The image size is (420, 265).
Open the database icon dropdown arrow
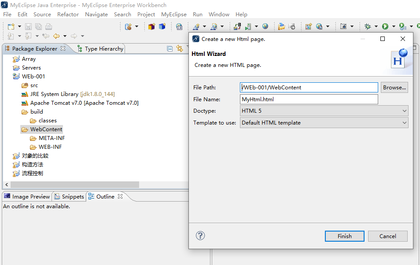coord(136,26)
